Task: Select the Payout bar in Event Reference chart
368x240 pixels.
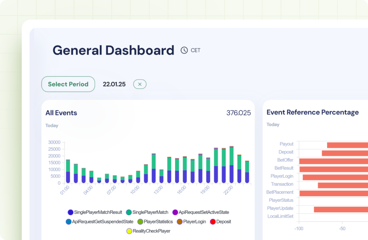Action: [x=347, y=145]
